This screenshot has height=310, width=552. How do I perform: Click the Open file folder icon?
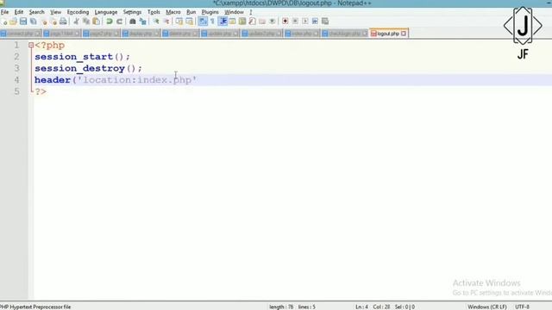click(14, 22)
